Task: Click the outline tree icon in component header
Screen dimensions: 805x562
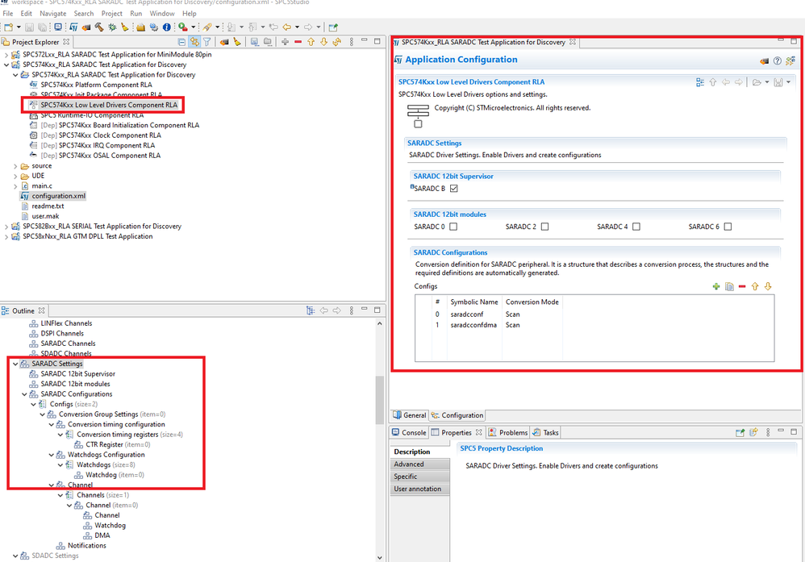Action: (700, 82)
